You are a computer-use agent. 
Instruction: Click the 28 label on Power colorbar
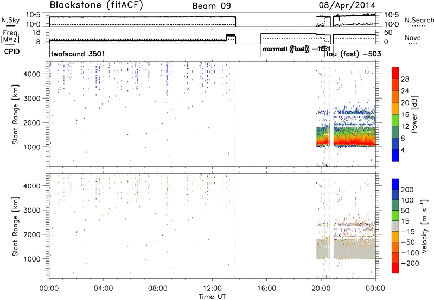pyautogui.click(x=405, y=79)
